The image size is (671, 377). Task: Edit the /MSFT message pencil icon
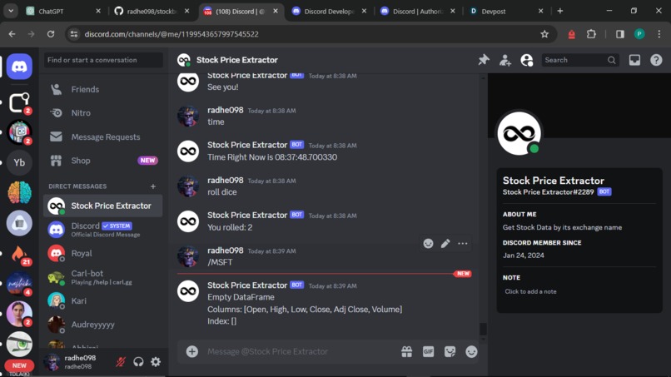click(445, 244)
